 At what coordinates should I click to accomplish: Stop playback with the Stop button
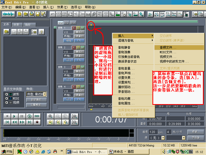(7, 116)
